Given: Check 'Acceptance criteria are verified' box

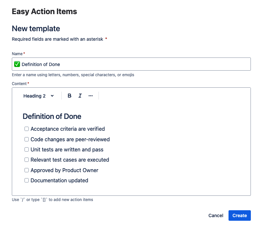Looking at the screenshot, I should (x=27, y=129).
